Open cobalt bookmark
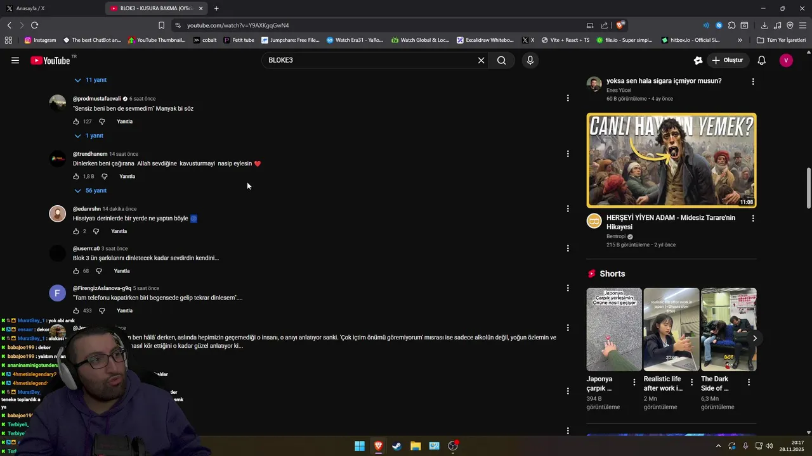Image resolution: width=812 pixels, height=456 pixels. coord(205,40)
